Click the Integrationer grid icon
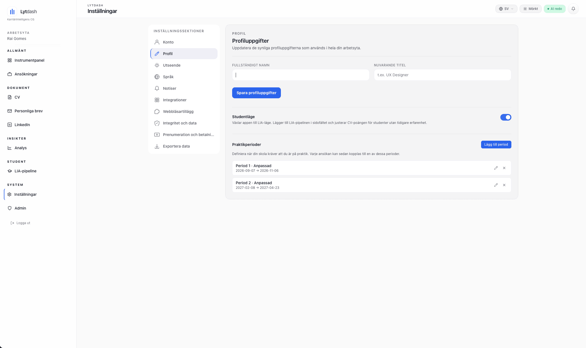Image resolution: width=586 pixels, height=348 pixels. click(157, 100)
